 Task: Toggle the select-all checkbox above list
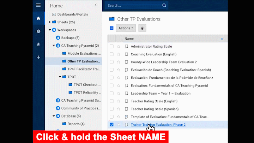point(111,28)
